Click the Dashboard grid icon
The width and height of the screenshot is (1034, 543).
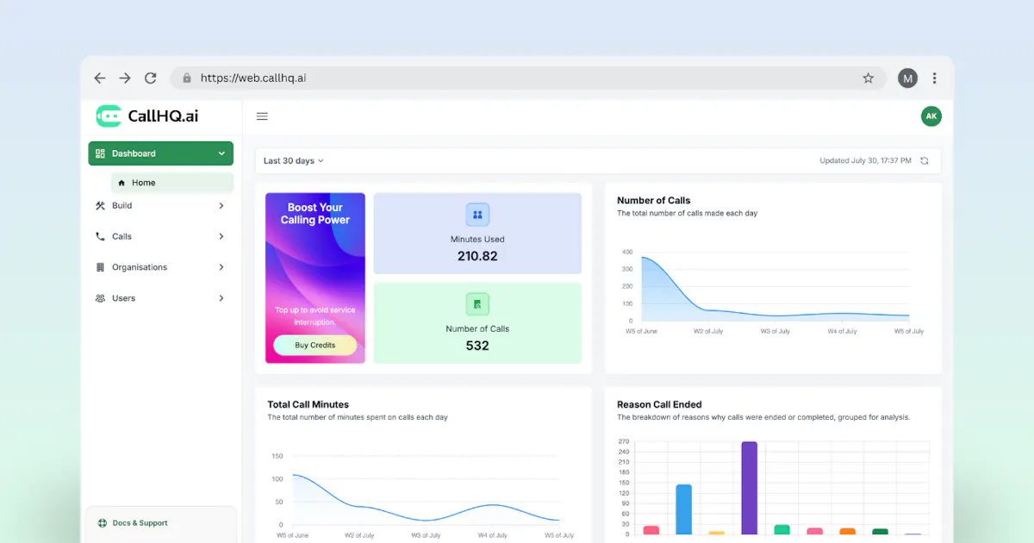coord(100,153)
